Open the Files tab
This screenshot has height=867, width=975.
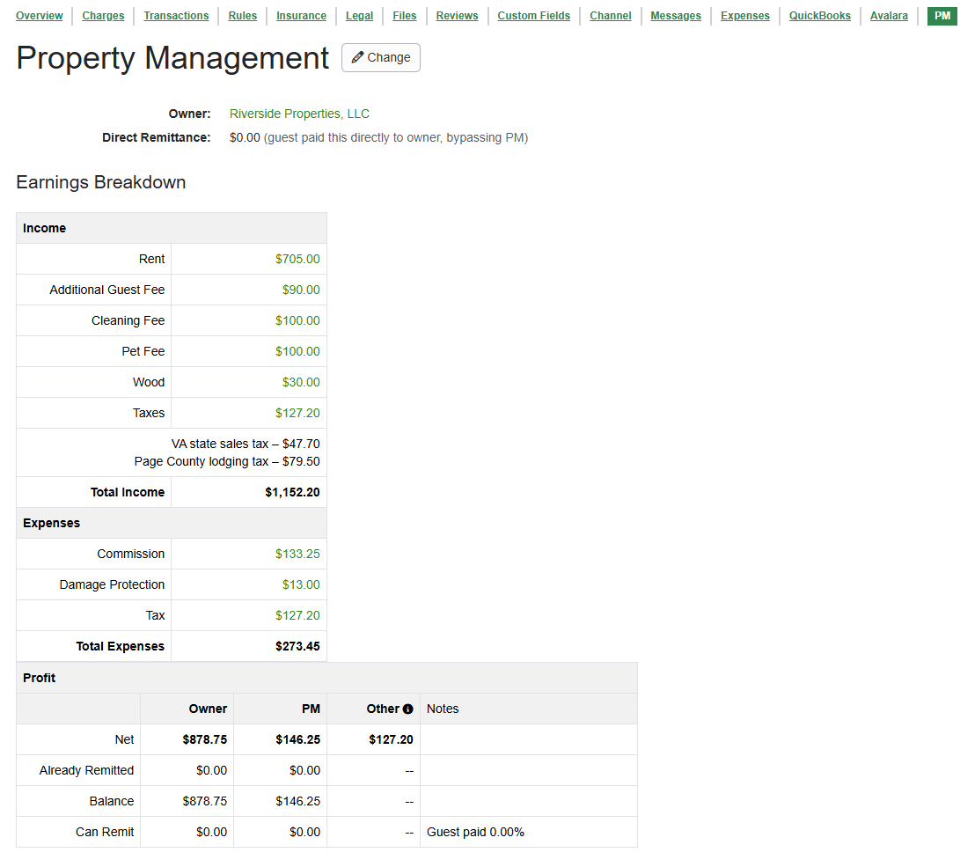click(404, 15)
